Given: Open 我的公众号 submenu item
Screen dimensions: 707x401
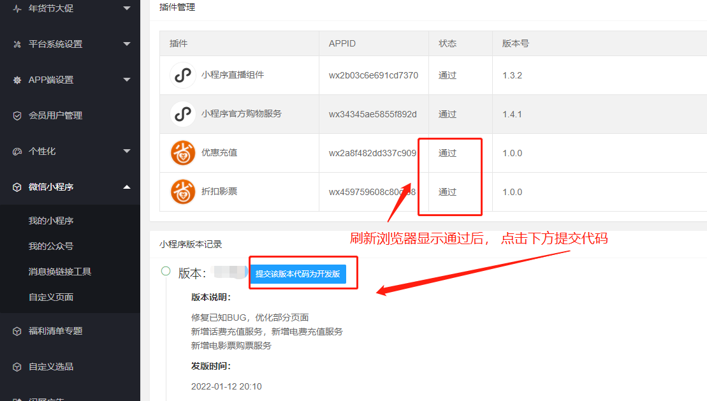Looking at the screenshot, I should (x=51, y=246).
